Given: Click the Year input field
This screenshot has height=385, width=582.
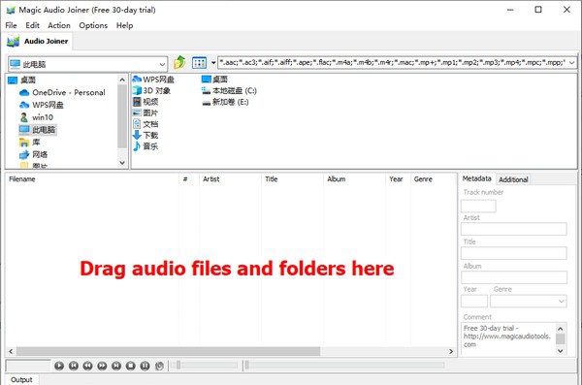Looking at the screenshot, I should (474, 301).
